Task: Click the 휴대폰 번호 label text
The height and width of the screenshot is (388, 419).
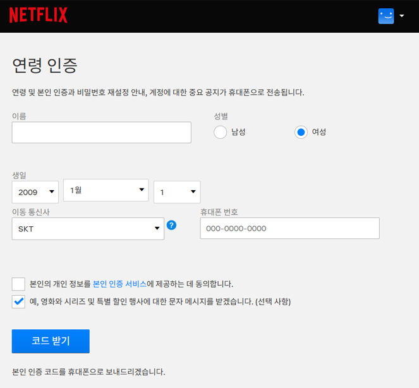Action: pyautogui.click(x=219, y=212)
